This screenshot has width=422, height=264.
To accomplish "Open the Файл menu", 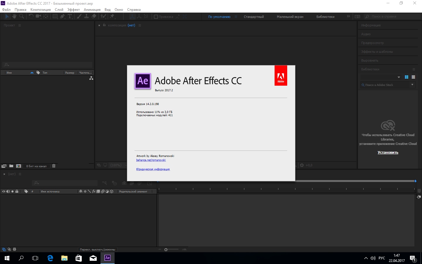I will click(x=6, y=9).
